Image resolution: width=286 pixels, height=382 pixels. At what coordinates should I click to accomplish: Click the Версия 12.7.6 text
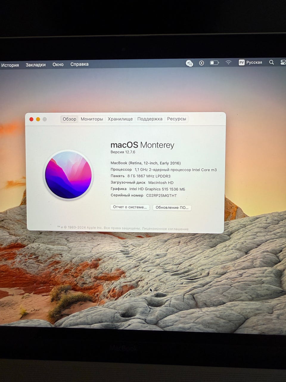tap(123, 152)
